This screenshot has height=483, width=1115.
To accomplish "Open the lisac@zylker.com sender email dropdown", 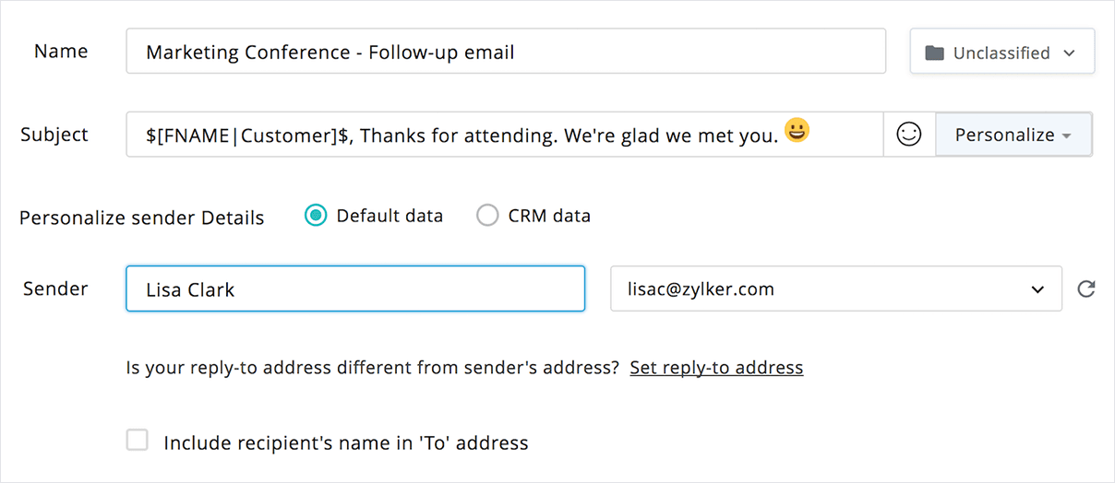I will (836, 289).
